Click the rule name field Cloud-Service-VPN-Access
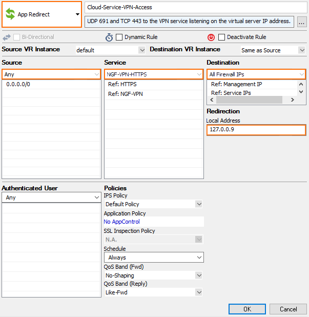 tap(196, 8)
